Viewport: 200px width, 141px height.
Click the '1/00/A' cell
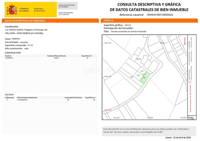click(x=56, y=58)
